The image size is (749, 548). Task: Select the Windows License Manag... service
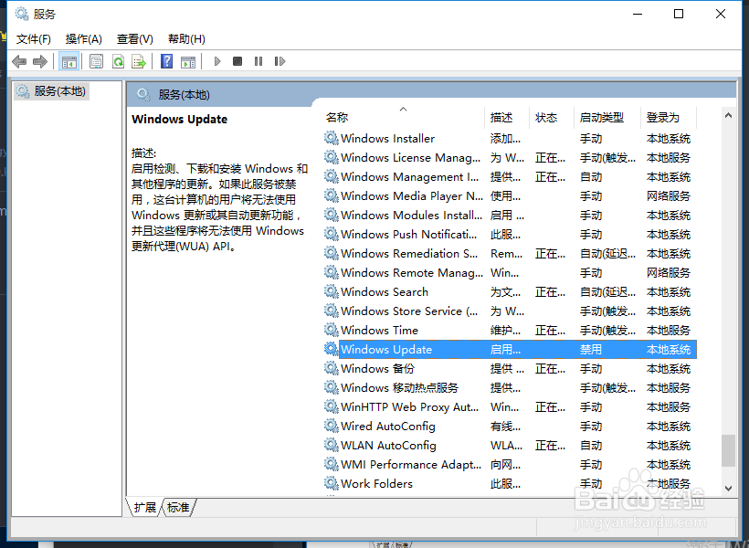click(510, 157)
